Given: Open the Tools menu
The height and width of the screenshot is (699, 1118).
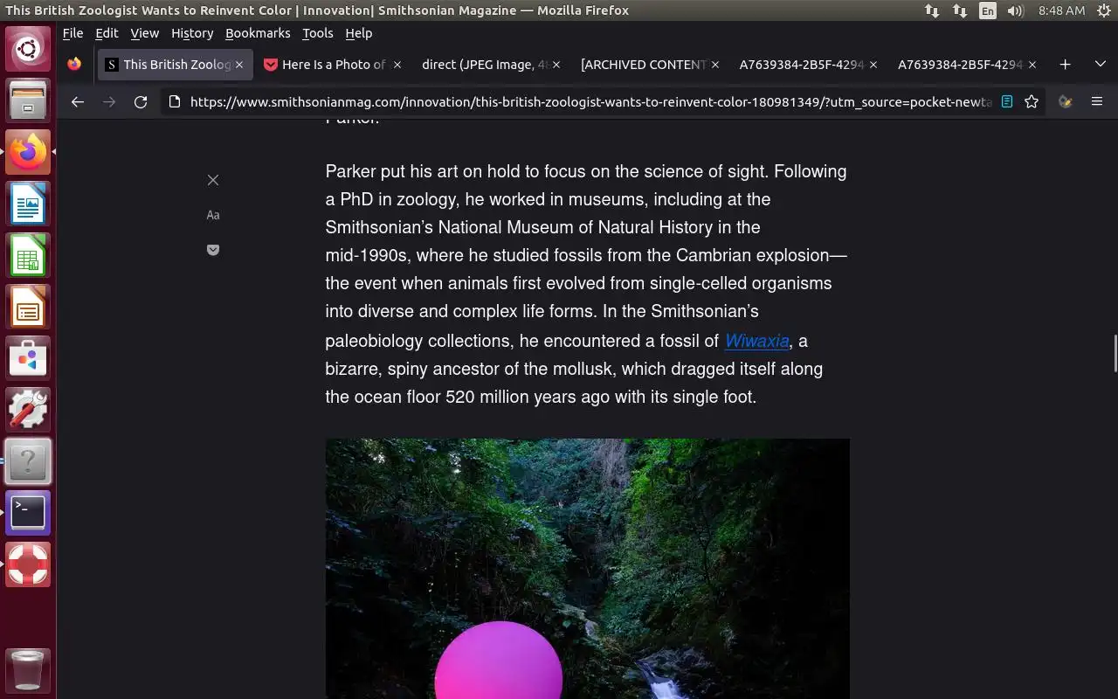Looking at the screenshot, I should tap(318, 33).
